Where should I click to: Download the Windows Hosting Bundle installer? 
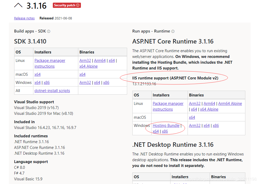166,126
